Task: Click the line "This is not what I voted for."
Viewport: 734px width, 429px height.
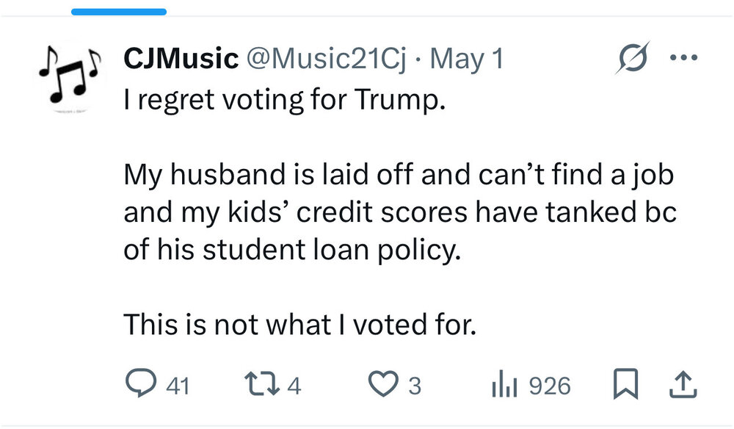Action: point(299,323)
